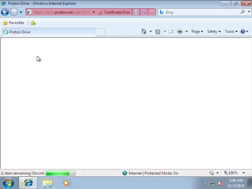
Task: Expand the Print dropdown arrow
Action: coord(186,31)
